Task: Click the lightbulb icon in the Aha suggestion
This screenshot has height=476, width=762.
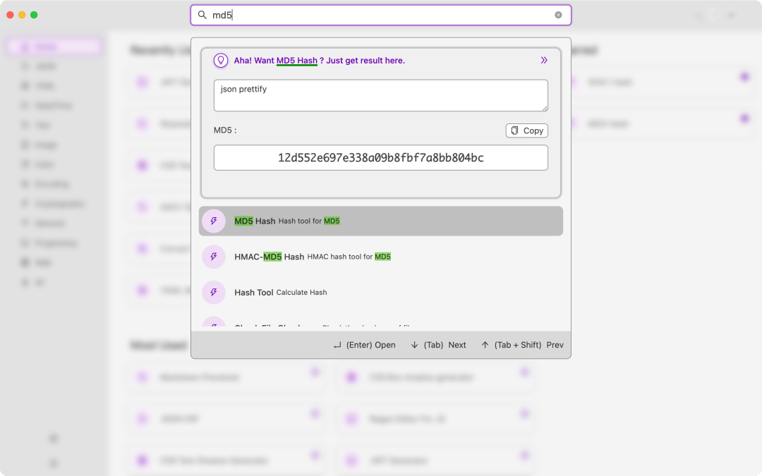Action: click(x=221, y=60)
